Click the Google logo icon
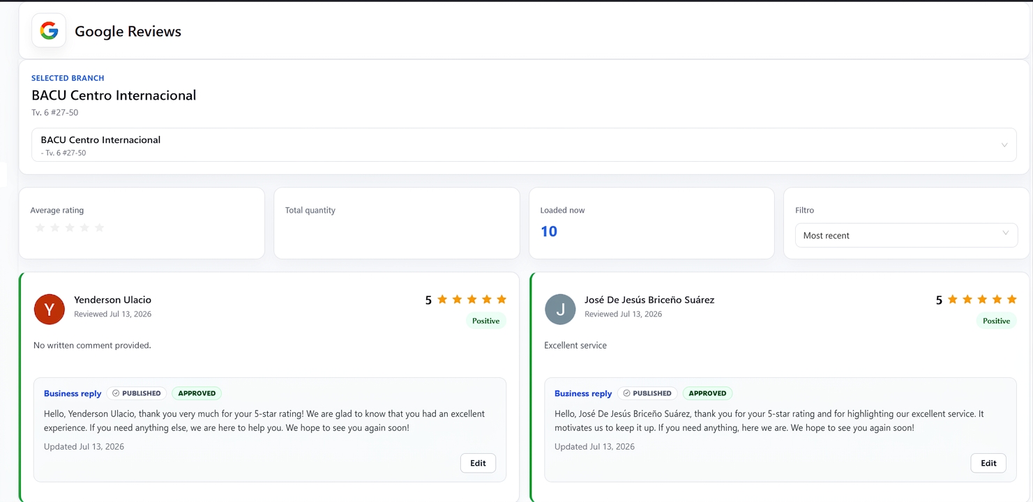 49,31
